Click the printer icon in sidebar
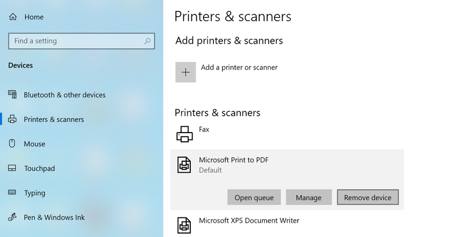 13,119
